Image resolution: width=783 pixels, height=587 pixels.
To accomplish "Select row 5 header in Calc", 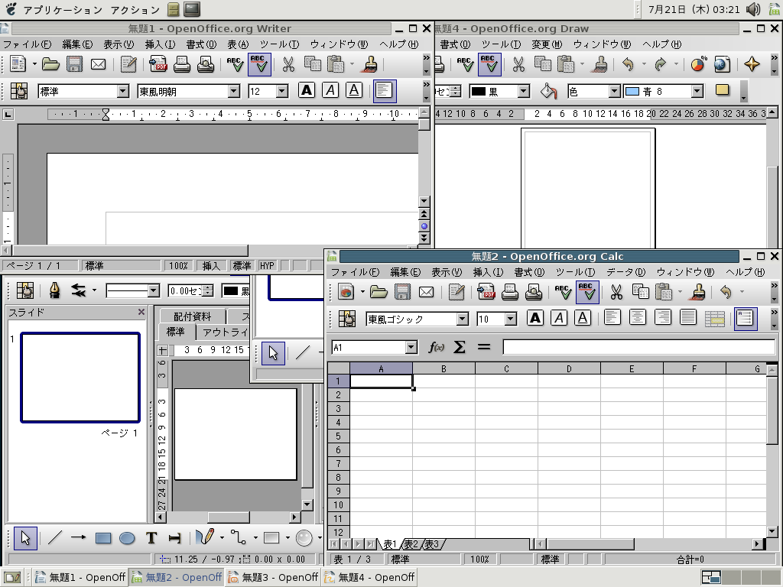I will point(338,436).
